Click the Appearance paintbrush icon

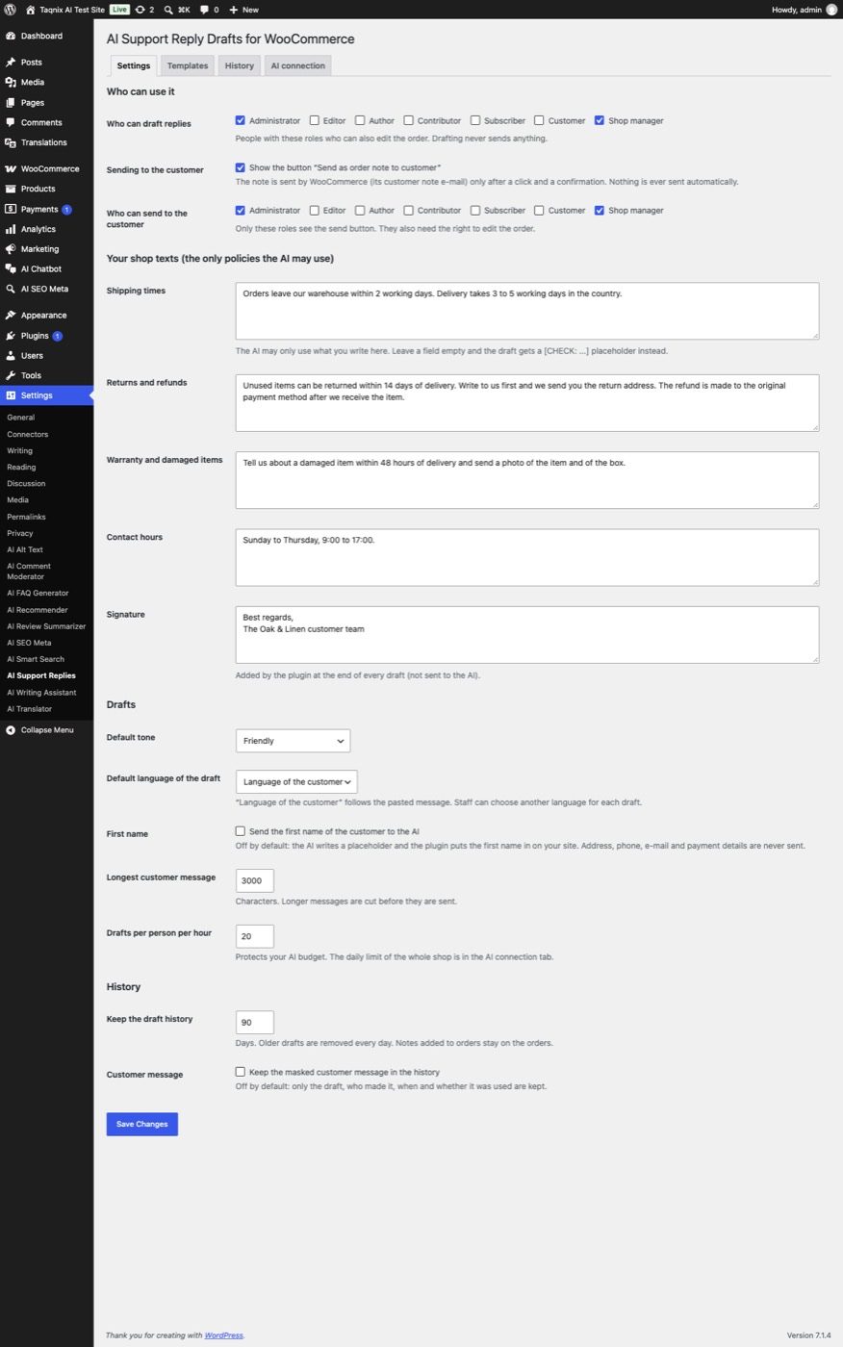pos(11,316)
